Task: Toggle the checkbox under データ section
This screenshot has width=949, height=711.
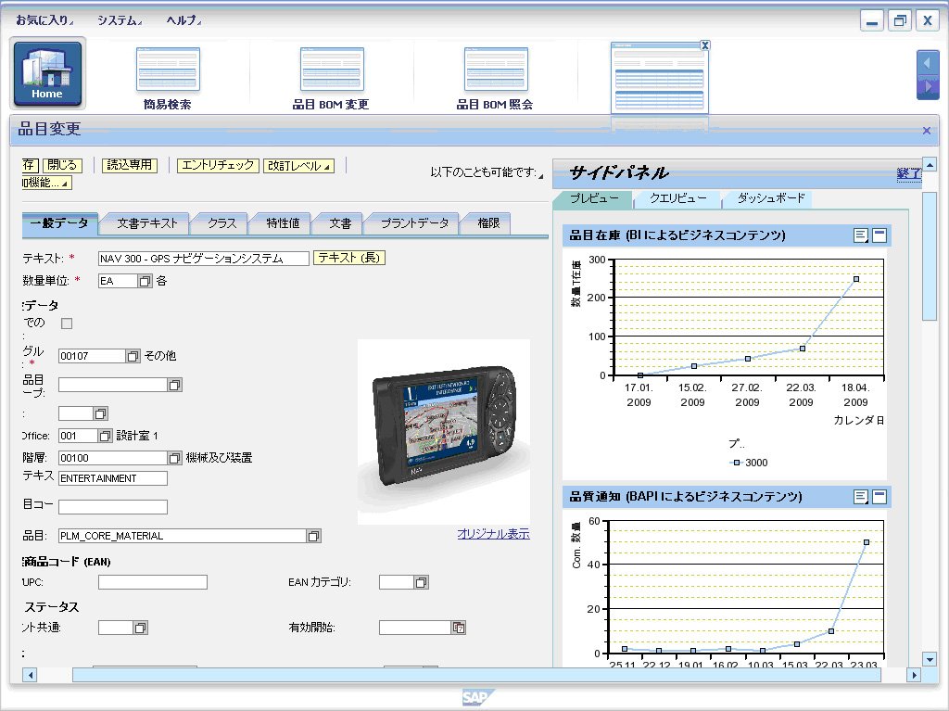Action: point(67,324)
